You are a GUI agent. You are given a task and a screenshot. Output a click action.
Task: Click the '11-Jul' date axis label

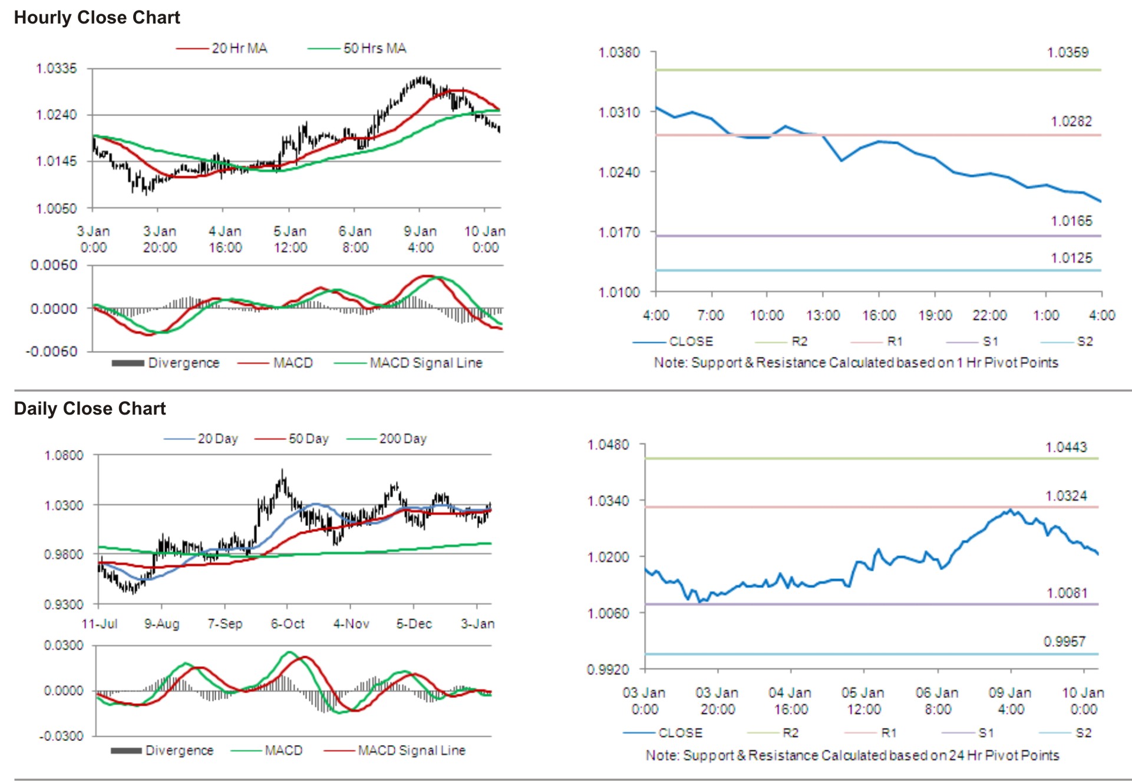(x=100, y=624)
